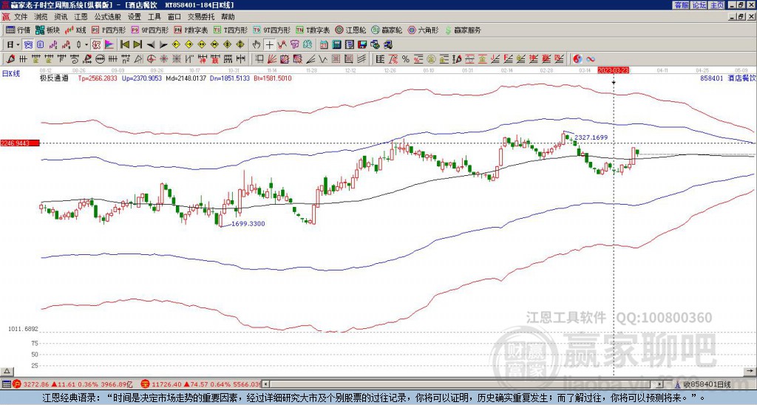The height and width of the screenshot is (405, 757).
Task: Jump to last bar icon
Action: (138, 44)
